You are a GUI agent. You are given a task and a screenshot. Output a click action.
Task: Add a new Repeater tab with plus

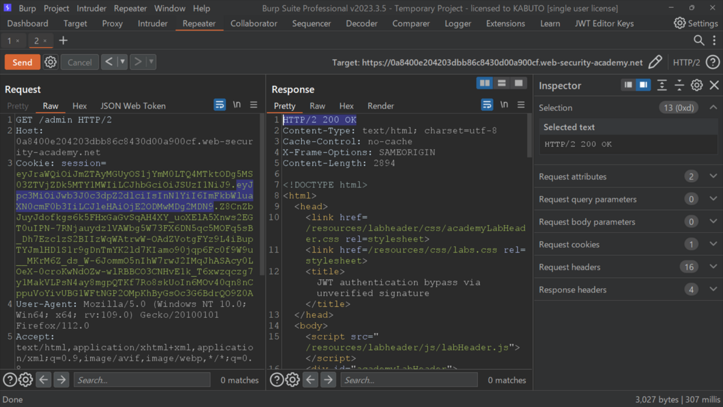(63, 40)
